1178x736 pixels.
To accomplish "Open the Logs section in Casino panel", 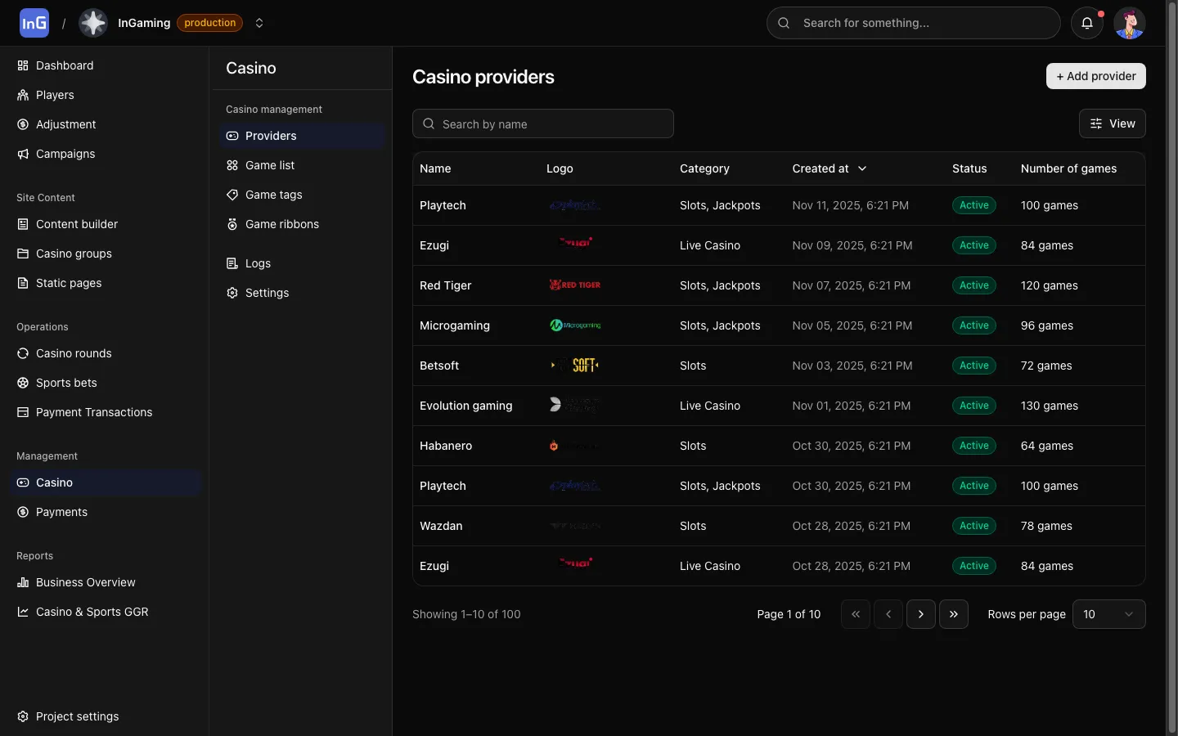I will tap(259, 263).
